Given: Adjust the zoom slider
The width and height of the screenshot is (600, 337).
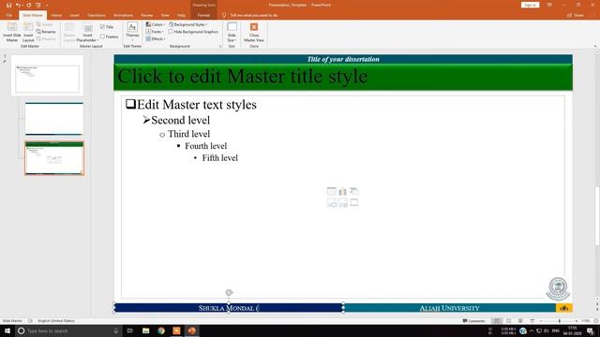Looking at the screenshot, I should point(559,321).
